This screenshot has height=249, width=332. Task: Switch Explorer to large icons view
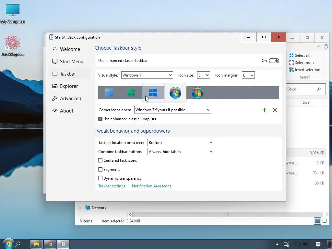pos(324,221)
